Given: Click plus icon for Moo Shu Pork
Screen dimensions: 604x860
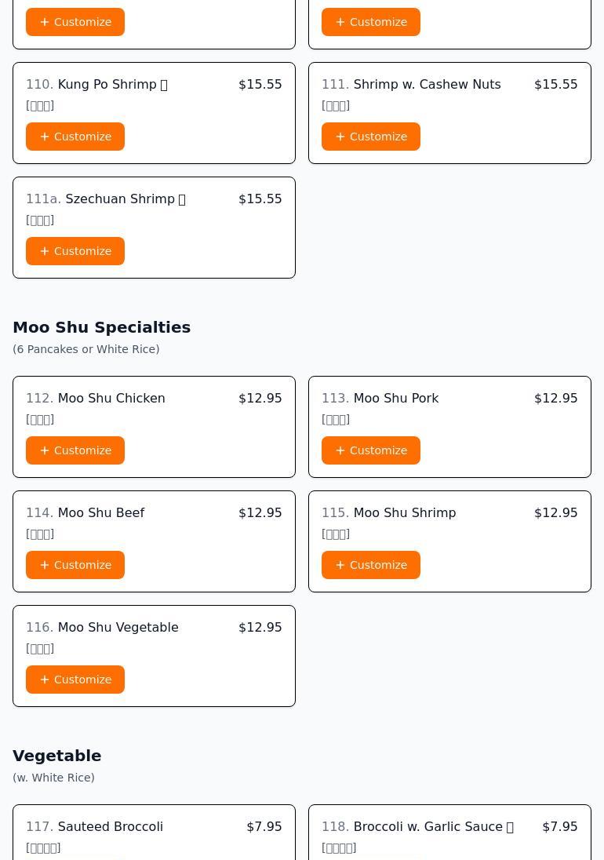Looking at the screenshot, I should pyautogui.click(x=340, y=450).
